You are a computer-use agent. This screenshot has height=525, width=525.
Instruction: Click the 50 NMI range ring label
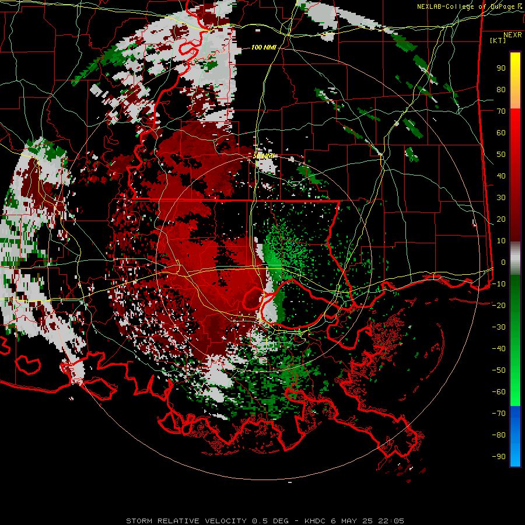pyautogui.click(x=263, y=156)
